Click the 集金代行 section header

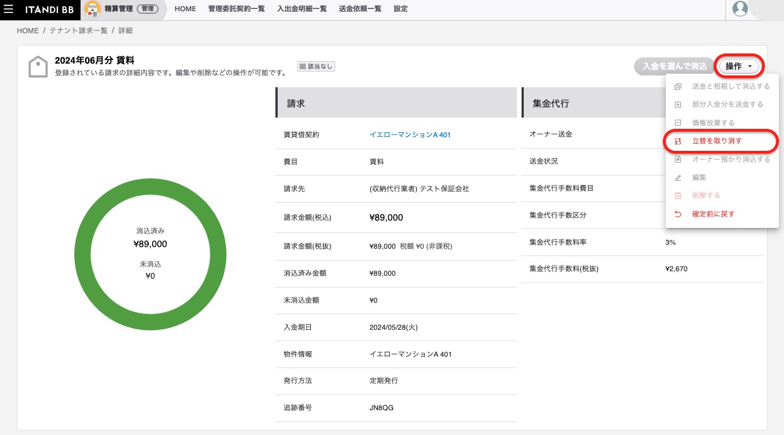[x=594, y=102]
